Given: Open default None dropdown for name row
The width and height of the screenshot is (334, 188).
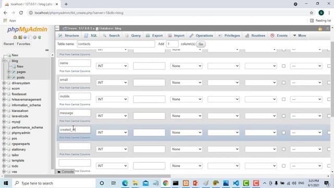Looking at the screenshot, I should click(x=186, y=66).
